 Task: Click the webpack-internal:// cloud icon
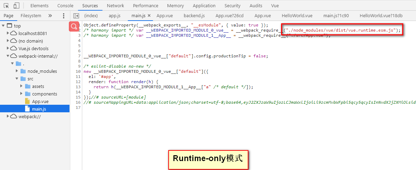(x=13, y=56)
